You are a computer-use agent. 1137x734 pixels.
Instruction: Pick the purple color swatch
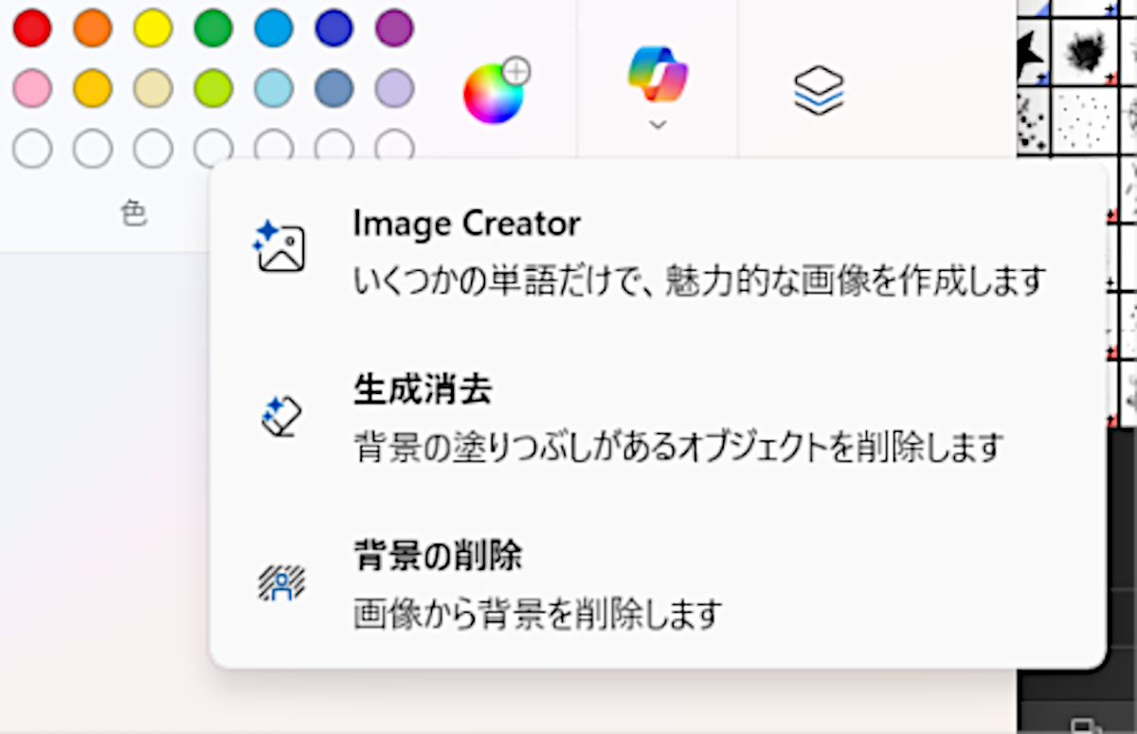click(x=394, y=28)
